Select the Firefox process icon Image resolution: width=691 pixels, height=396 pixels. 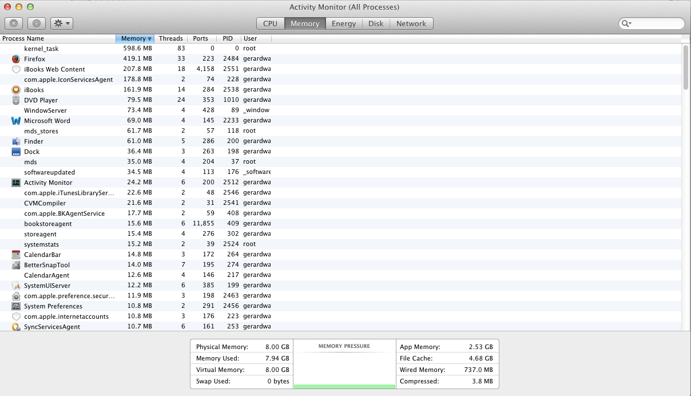[x=16, y=59]
